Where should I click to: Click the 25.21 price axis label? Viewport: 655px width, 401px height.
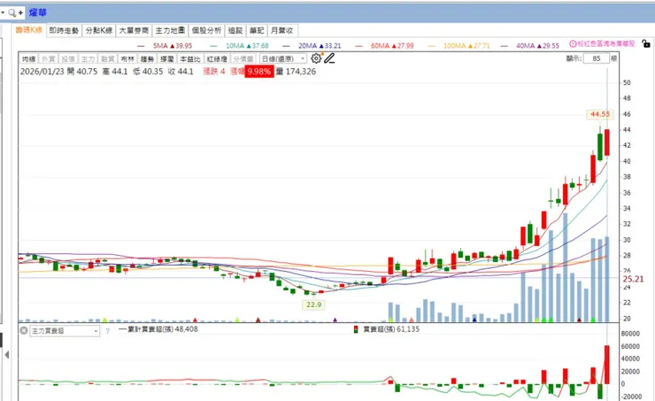pos(633,279)
